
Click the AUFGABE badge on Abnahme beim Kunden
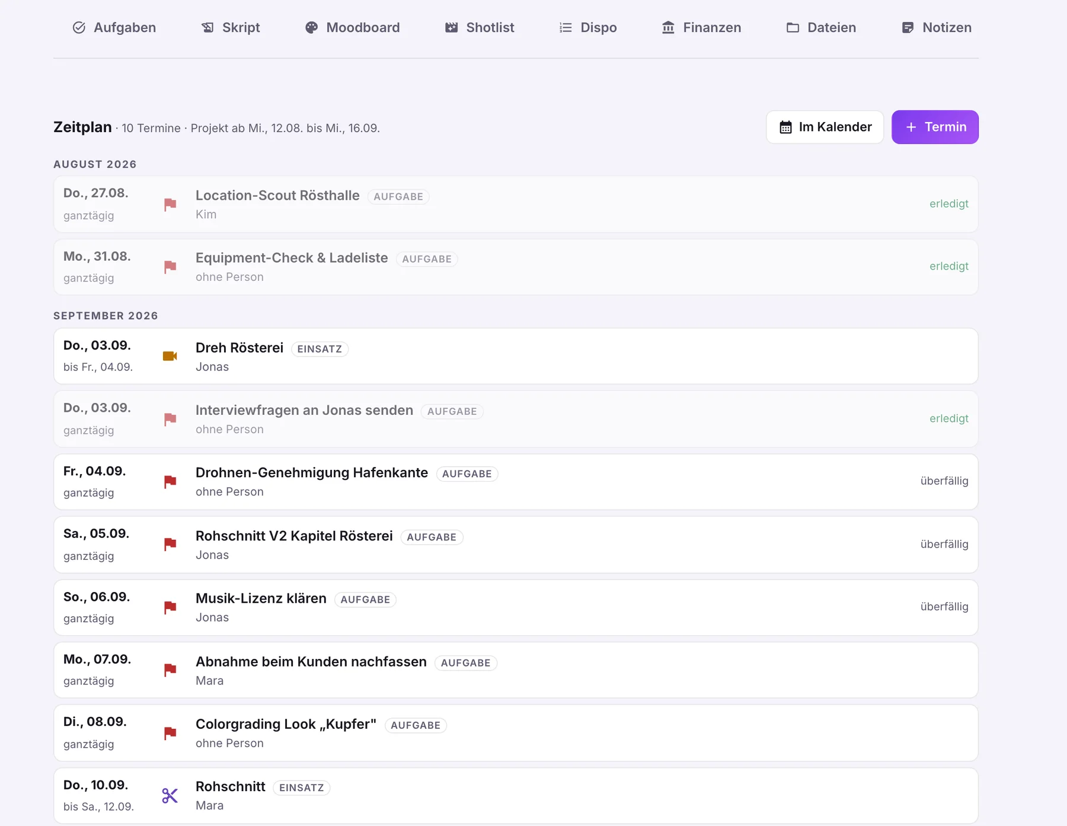pos(466,663)
